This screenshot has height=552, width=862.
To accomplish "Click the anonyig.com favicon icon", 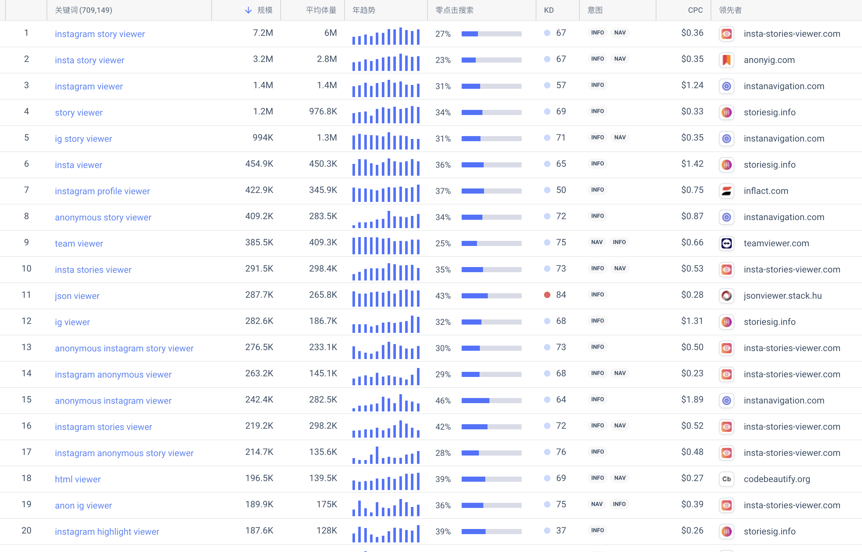I will click(x=726, y=60).
